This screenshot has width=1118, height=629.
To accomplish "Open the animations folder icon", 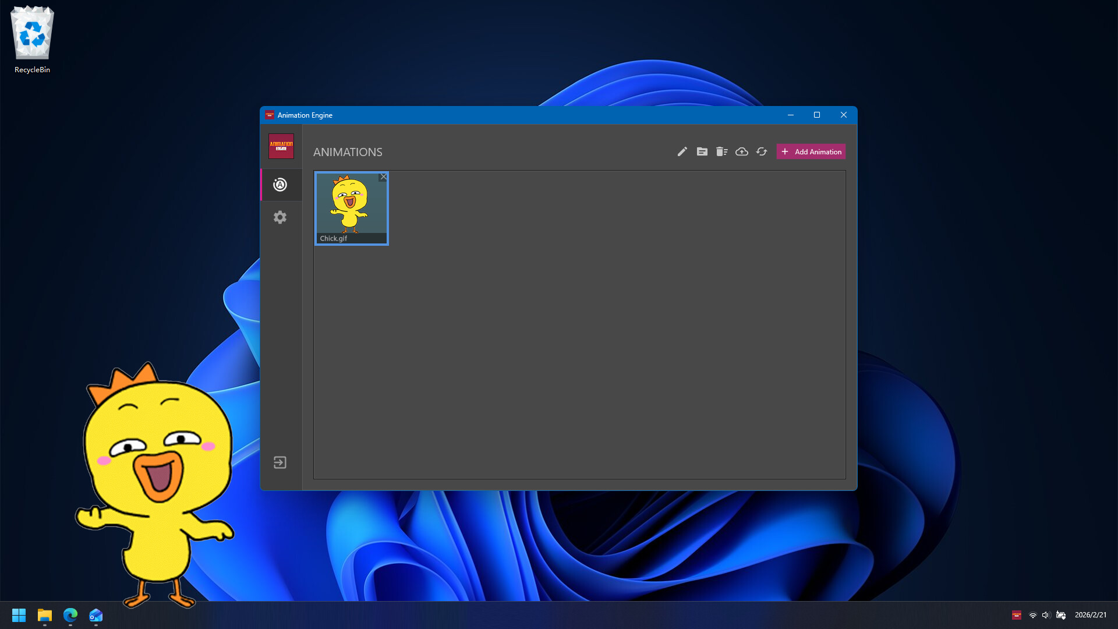I will (702, 151).
